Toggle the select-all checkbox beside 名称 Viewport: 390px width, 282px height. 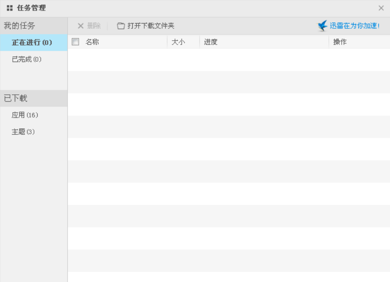point(76,42)
